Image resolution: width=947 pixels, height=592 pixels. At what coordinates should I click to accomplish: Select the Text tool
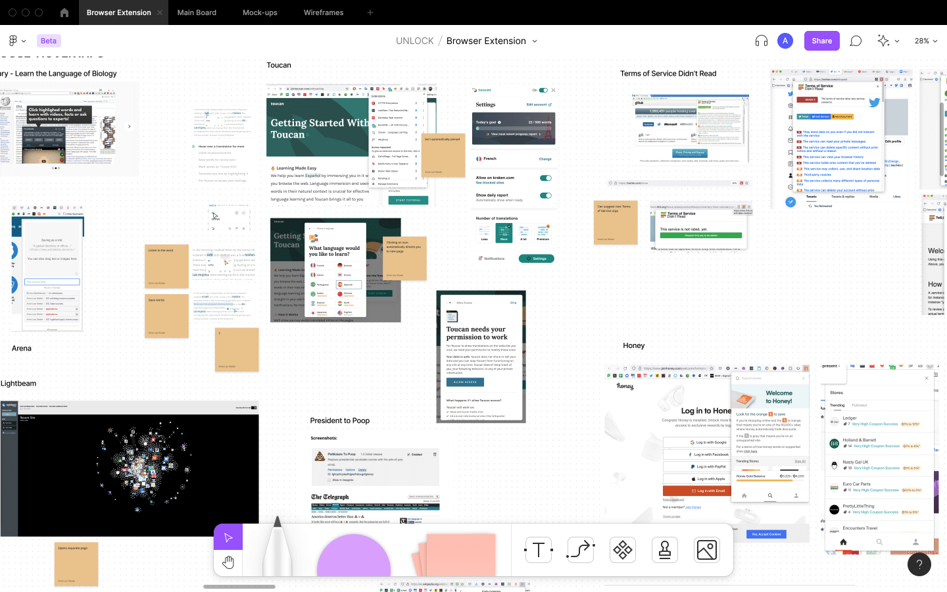coord(539,550)
